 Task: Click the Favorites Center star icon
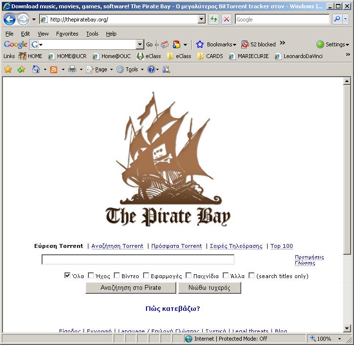[8, 69]
